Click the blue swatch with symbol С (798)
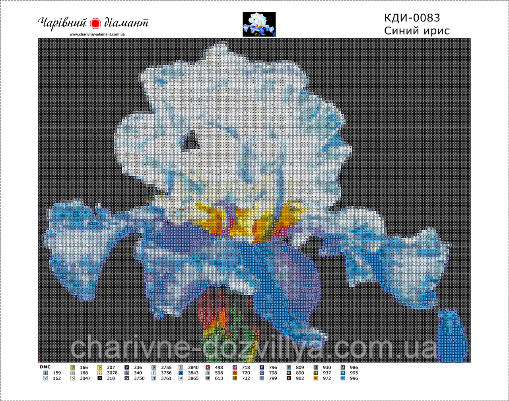Viewport: 509px width, 401px height. point(262,373)
